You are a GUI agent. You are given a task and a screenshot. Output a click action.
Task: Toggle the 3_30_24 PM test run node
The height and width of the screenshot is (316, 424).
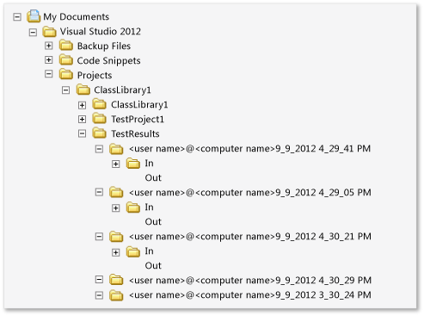pyautogui.click(x=99, y=295)
